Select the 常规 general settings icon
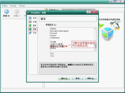Image resolution: width=125 pixels, height=93 pixels. pyautogui.click(x=30, y=18)
